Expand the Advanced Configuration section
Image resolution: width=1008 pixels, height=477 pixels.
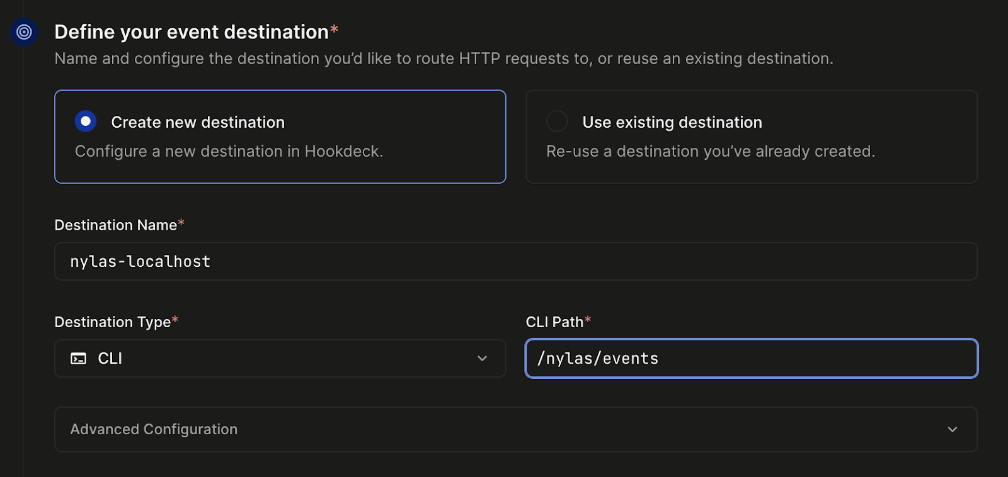coord(516,429)
